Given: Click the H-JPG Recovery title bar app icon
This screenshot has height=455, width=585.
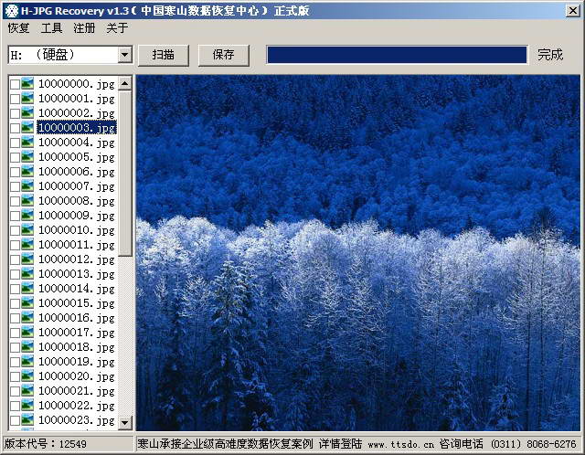Looking at the screenshot, I should (x=12, y=11).
